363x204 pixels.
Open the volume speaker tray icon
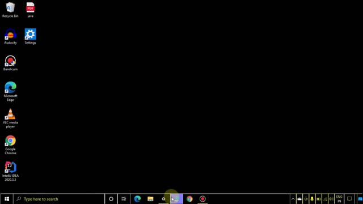point(331,199)
